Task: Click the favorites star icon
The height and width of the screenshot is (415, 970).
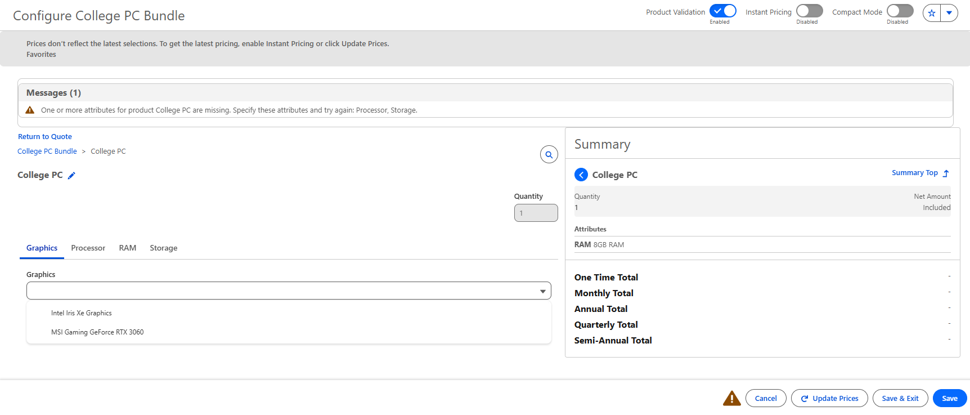Action: 932,13
